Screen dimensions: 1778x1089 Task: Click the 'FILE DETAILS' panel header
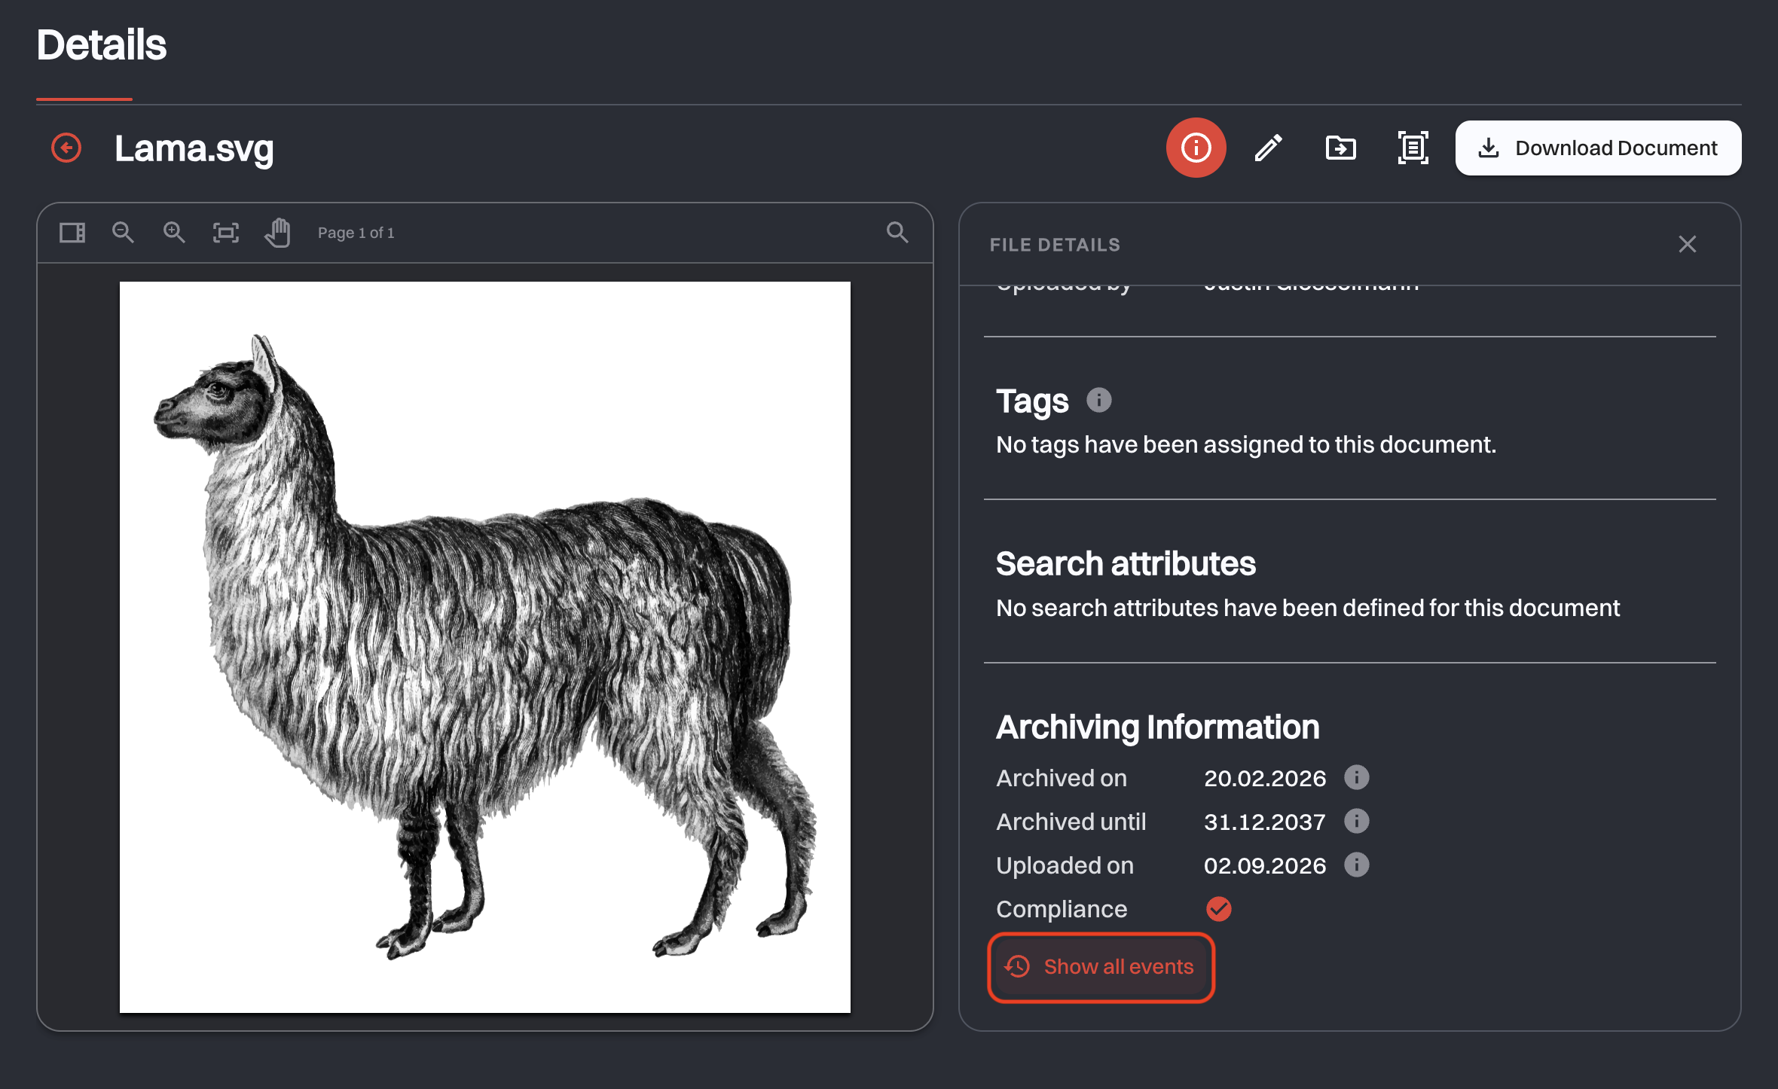[x=1055, y=245]
